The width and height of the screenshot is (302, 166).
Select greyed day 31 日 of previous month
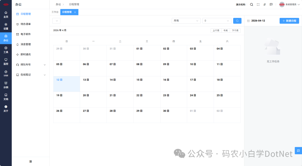120,53
